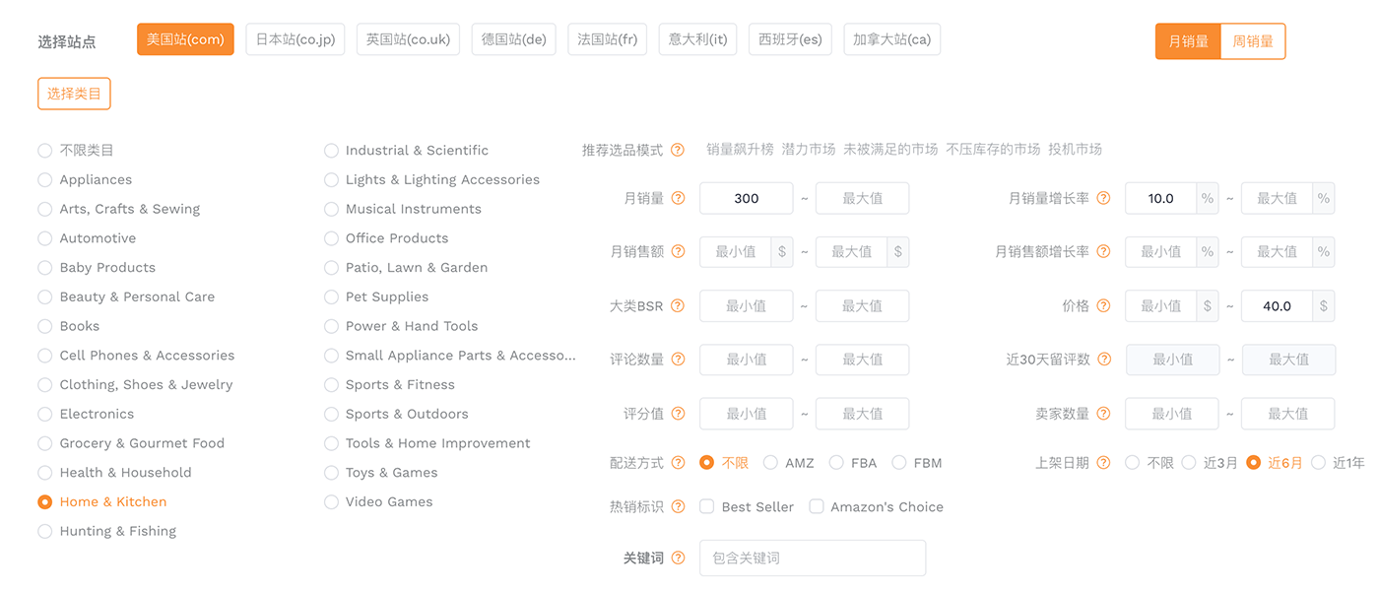Enable the Best Seller checkbox

click(x=706, y=506)
